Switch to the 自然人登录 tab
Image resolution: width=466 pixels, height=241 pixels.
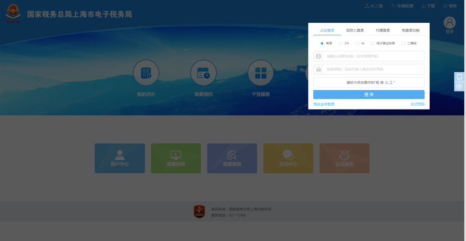click(x=355, y=31)
